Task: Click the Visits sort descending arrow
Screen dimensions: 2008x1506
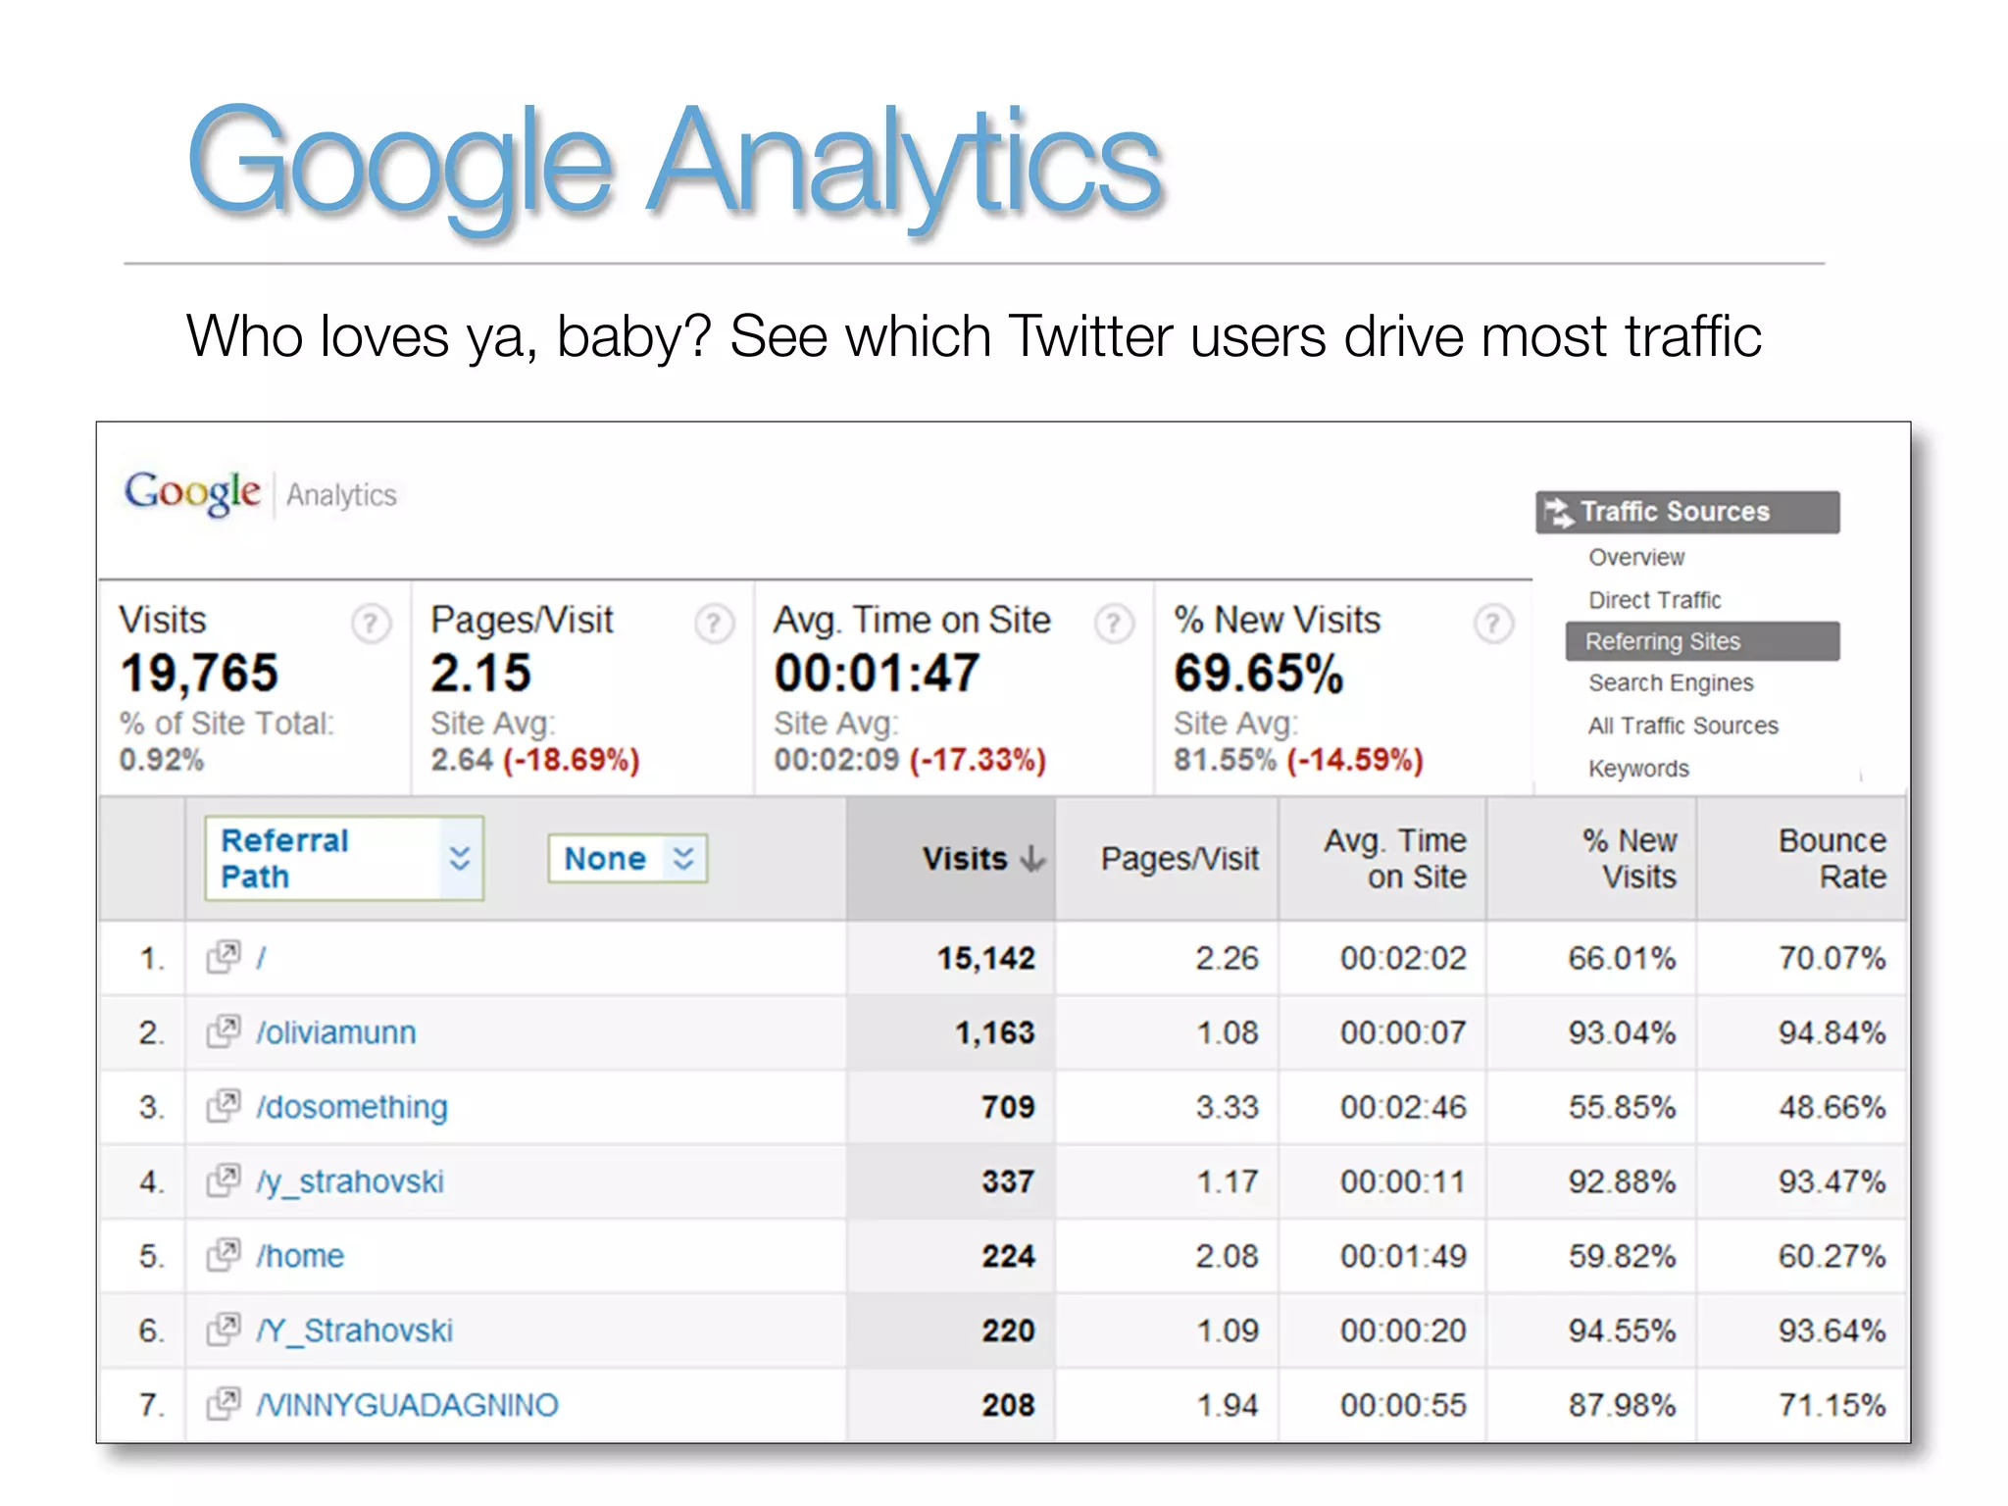Action: (1032, 859)
